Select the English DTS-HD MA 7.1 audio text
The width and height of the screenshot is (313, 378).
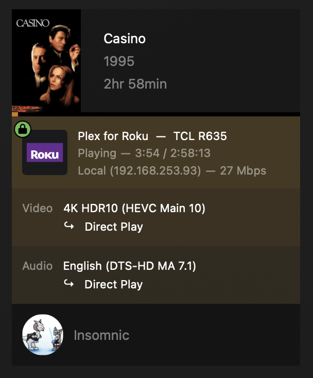click(130, 266)
